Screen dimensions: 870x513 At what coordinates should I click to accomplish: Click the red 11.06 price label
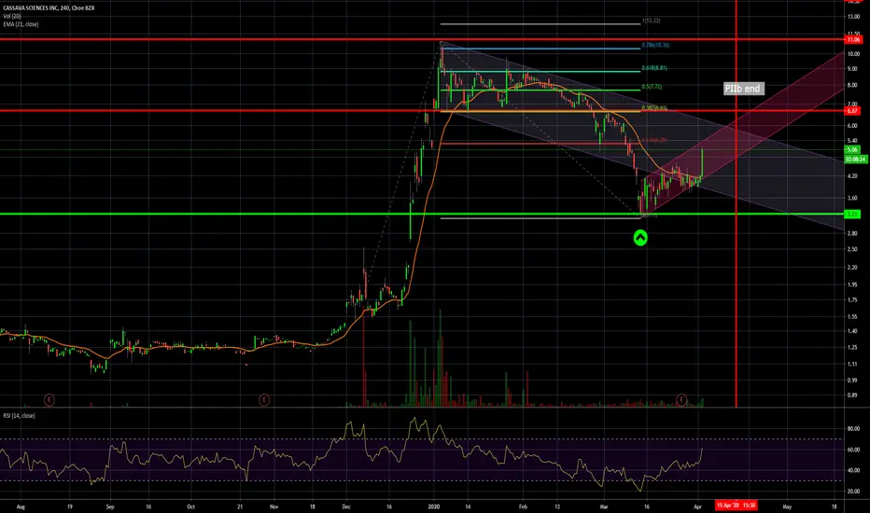(x=853, y=39)
